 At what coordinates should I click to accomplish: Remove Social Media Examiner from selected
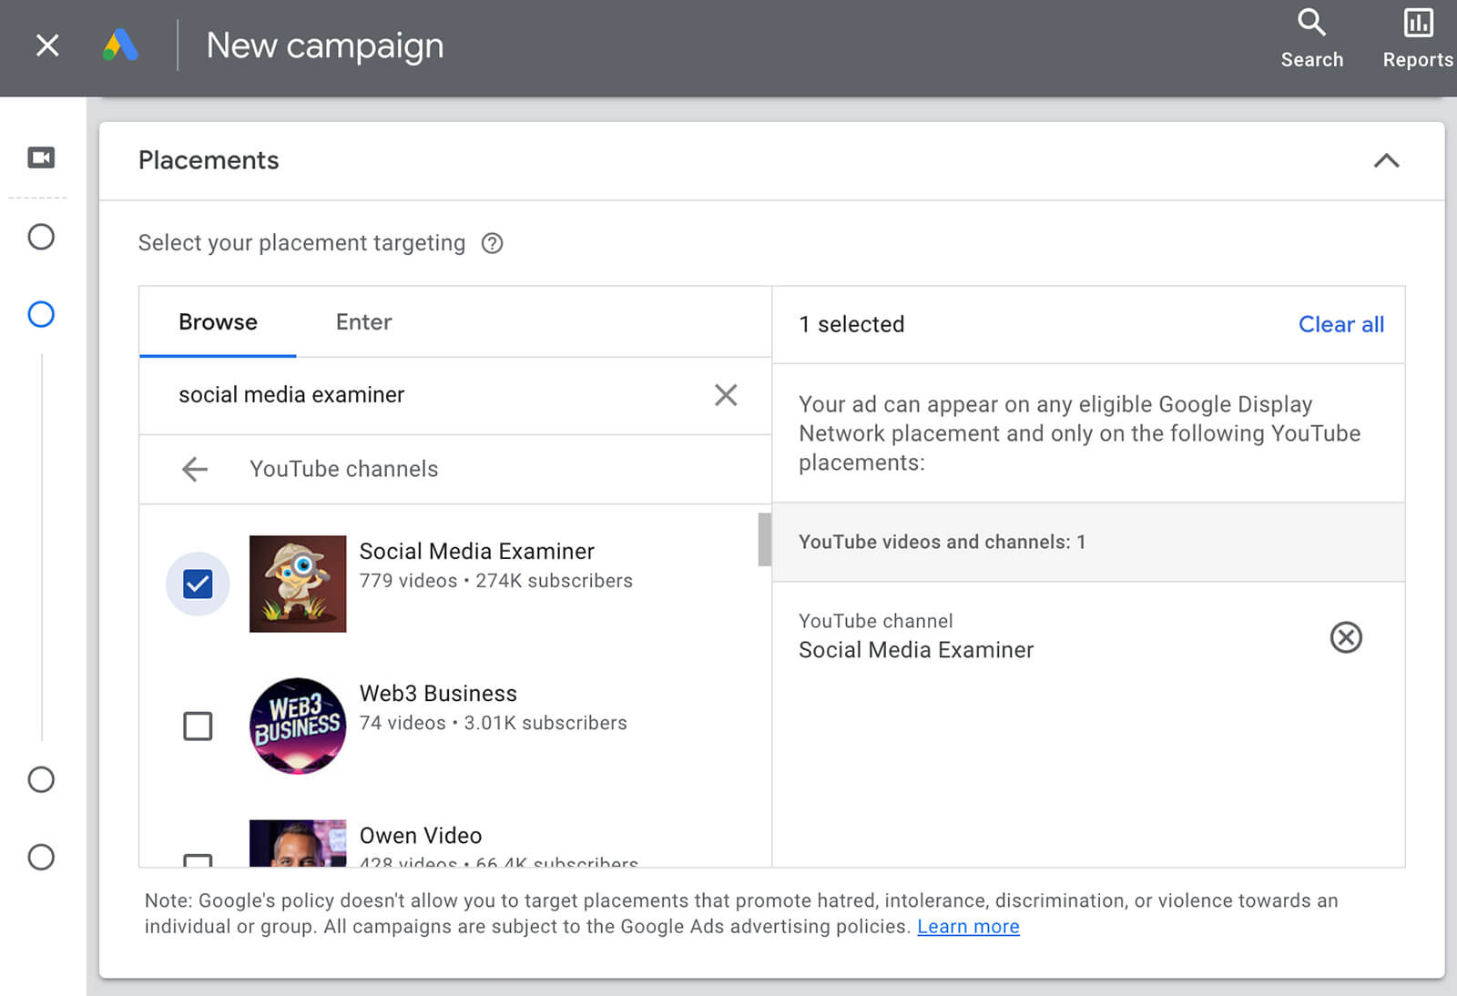(x=1346, y=637)
